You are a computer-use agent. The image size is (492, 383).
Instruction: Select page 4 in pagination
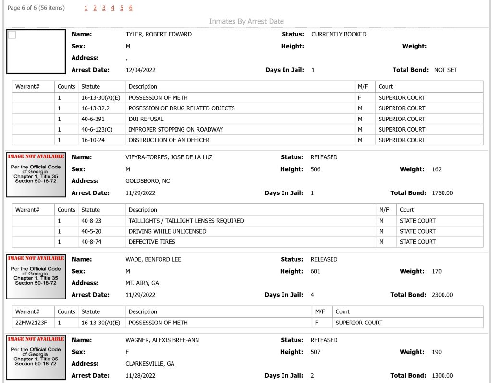[112, 8]
